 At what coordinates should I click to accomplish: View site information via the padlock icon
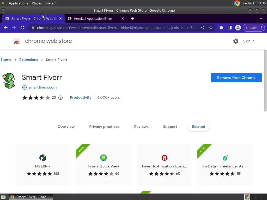click(33, 28)
